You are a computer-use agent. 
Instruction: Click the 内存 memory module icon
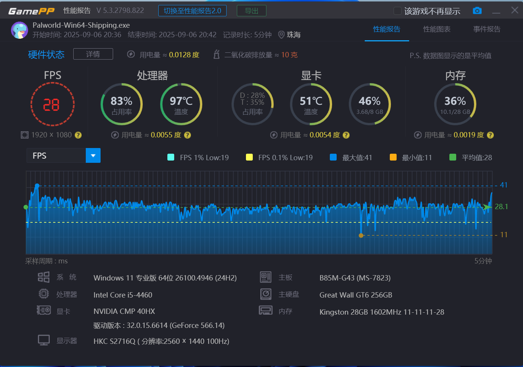point(266,310)
